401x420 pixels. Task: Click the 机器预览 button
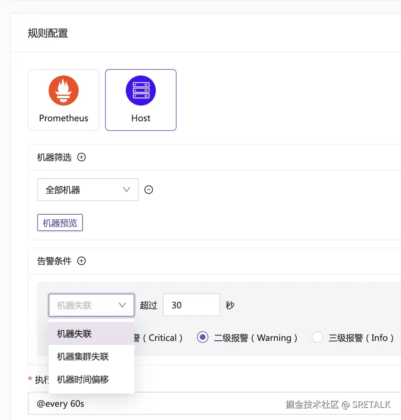(60, 223)
